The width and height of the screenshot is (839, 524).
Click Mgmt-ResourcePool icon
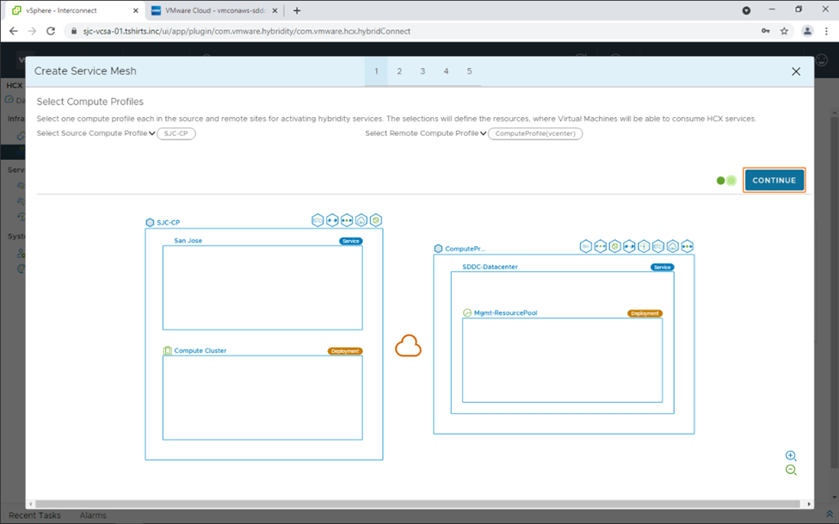coord(467,313)
